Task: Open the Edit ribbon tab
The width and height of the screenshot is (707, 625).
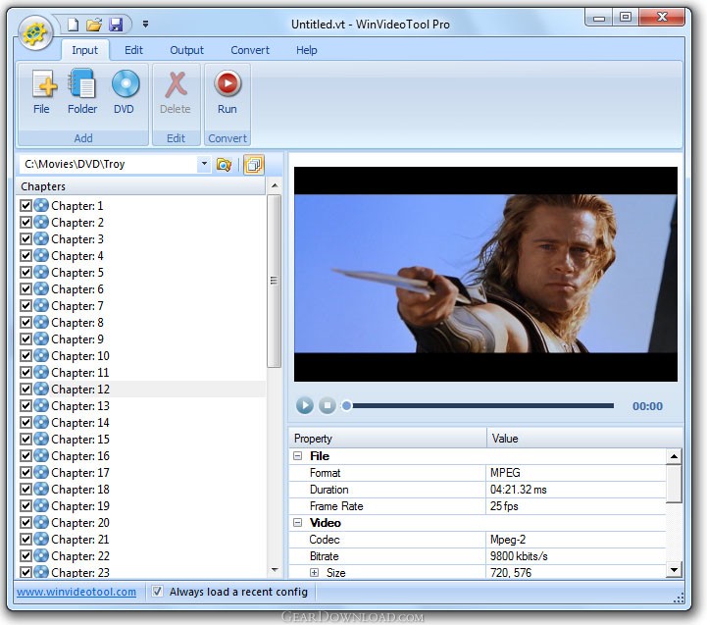Action: [134, 50]
